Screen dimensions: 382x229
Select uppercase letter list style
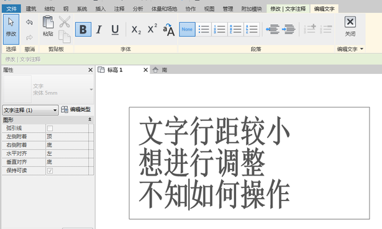click(235, 29)
